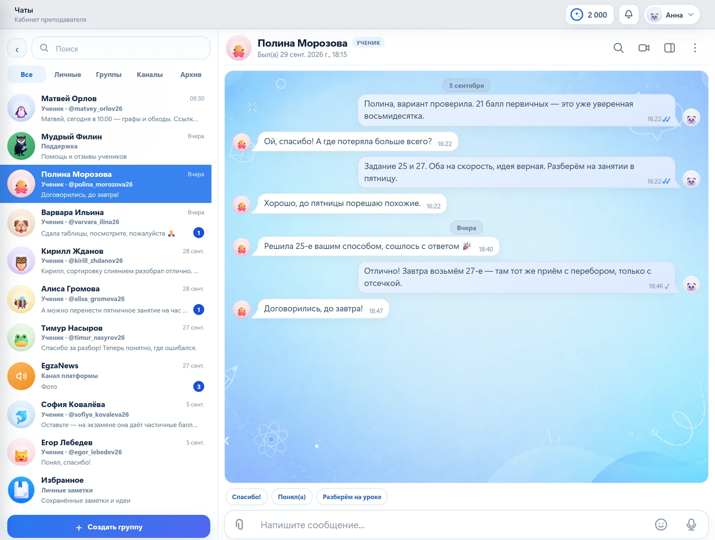Click the 5 сентября date label
The height and width of the screenshot is (540, 715).
[x=466, y=85]
